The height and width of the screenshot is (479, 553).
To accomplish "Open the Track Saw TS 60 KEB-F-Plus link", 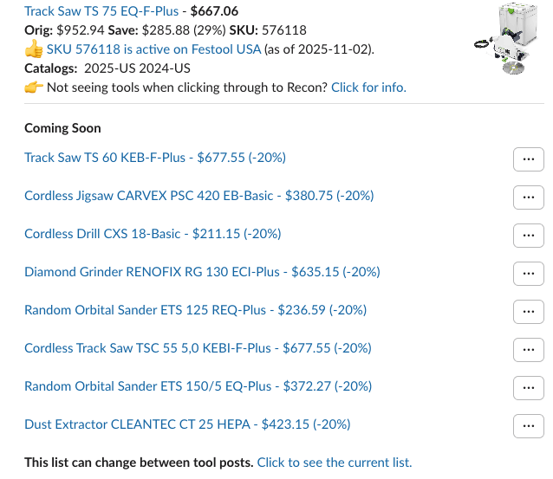I will tap(154, 158).
